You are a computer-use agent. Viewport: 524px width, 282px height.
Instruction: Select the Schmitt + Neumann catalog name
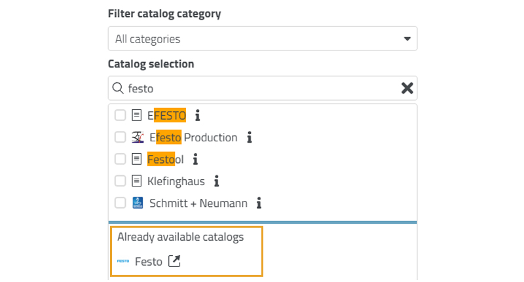198,203
